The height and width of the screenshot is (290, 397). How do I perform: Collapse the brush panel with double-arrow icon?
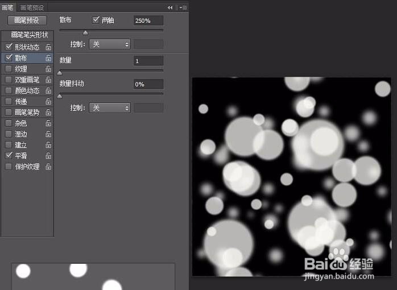pos(170,7)
